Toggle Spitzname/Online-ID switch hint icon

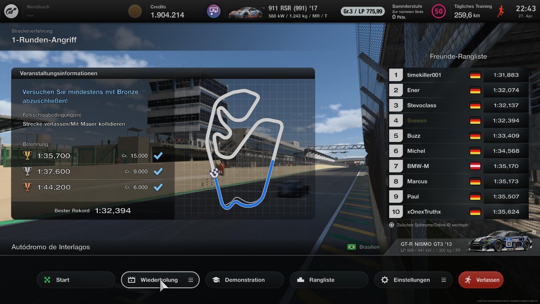[391, 225]
